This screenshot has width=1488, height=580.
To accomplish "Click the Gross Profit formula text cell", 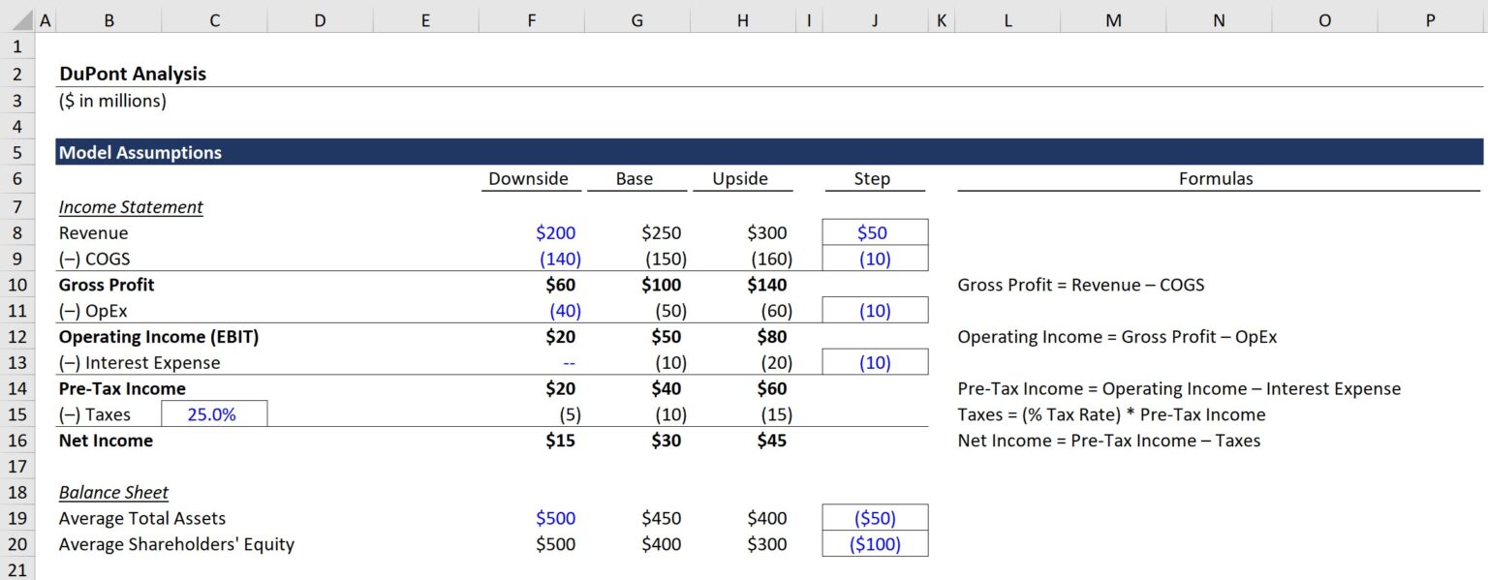I will pos(1079,285).
